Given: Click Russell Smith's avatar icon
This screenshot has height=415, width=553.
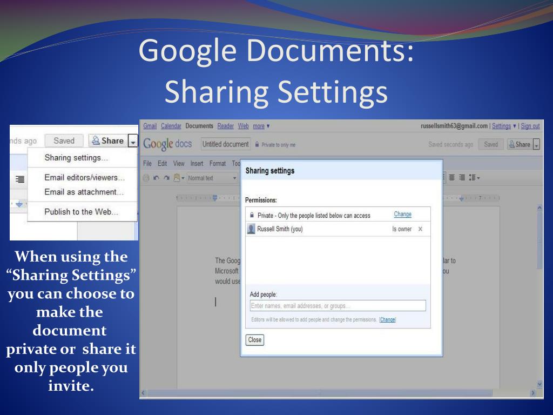Looking at the screenshot, I should (251, 229).
